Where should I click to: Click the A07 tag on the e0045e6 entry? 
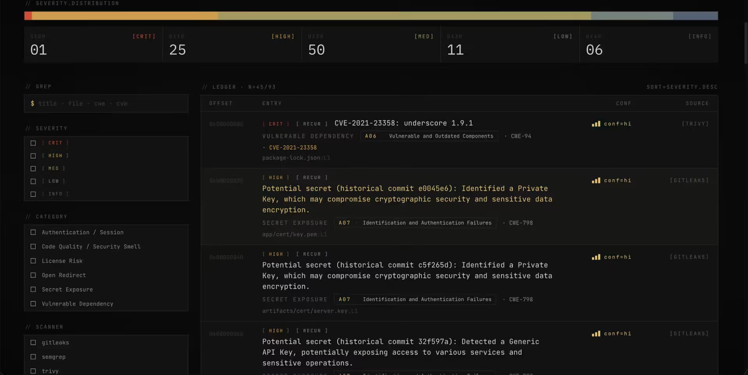tap(415, 223)
